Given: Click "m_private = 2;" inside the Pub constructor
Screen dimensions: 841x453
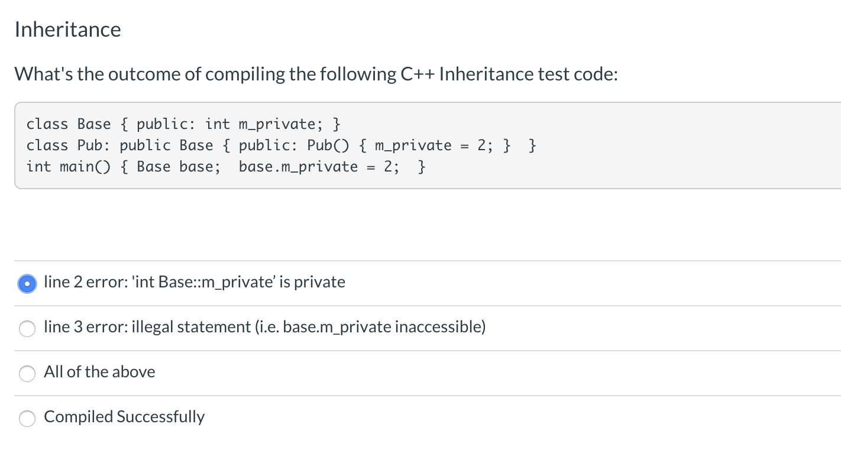Looking at the screenshot, I should (x=438, y=145).
